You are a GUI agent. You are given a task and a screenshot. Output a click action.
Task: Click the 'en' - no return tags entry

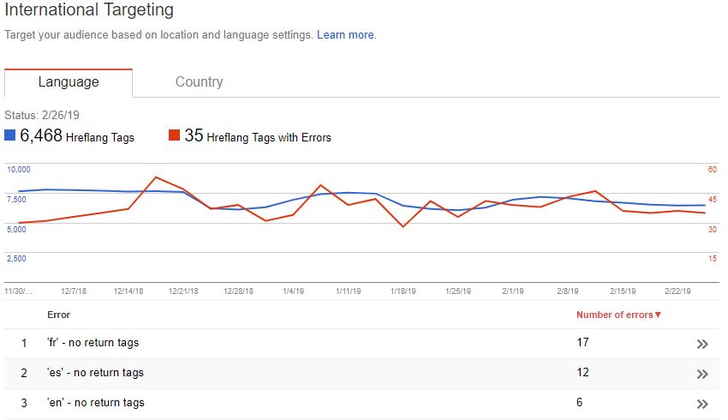(95, 403)
